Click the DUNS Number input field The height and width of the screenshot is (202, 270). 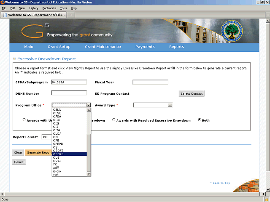(x=69, y=93)
